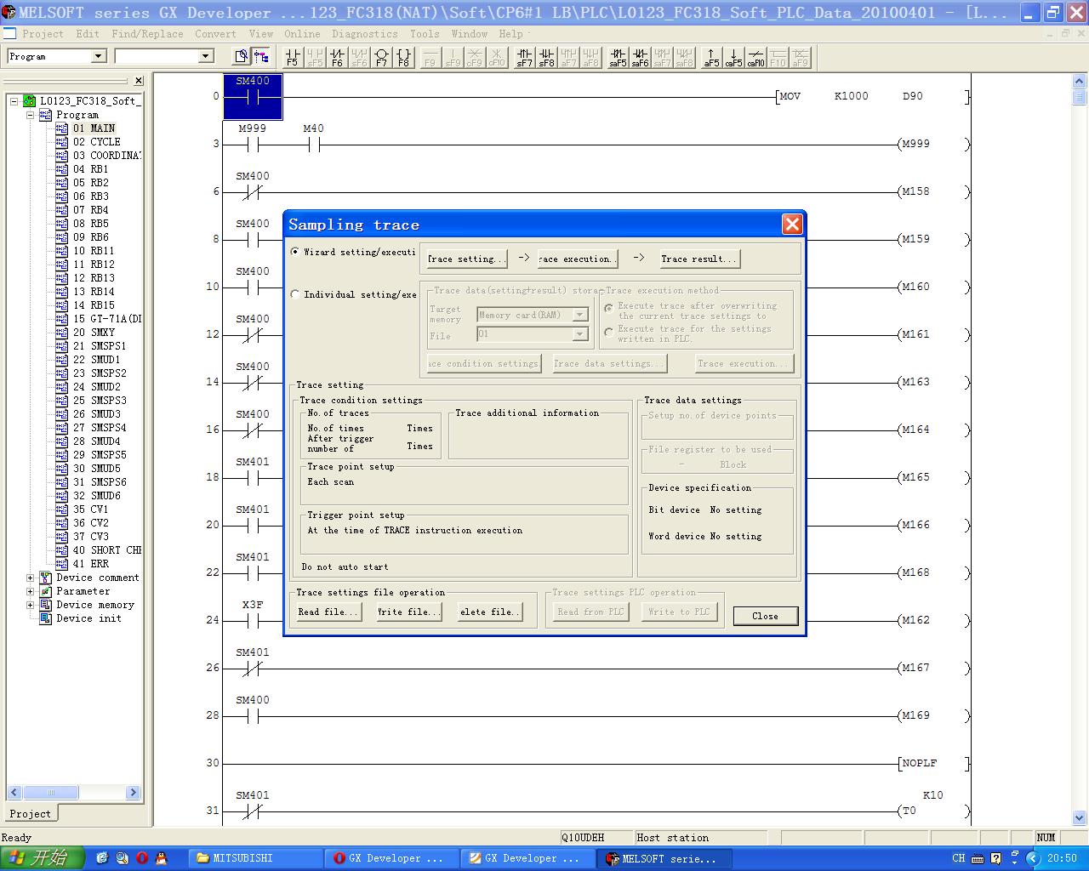Click the F6 closed contact toolbar icon
The width and height of the screenshot is (1089, 871).
pos(337,57)
